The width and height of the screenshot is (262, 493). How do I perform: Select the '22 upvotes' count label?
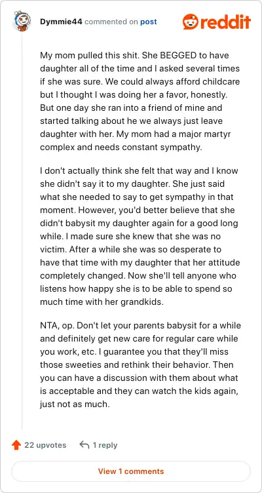coord(45,445)
